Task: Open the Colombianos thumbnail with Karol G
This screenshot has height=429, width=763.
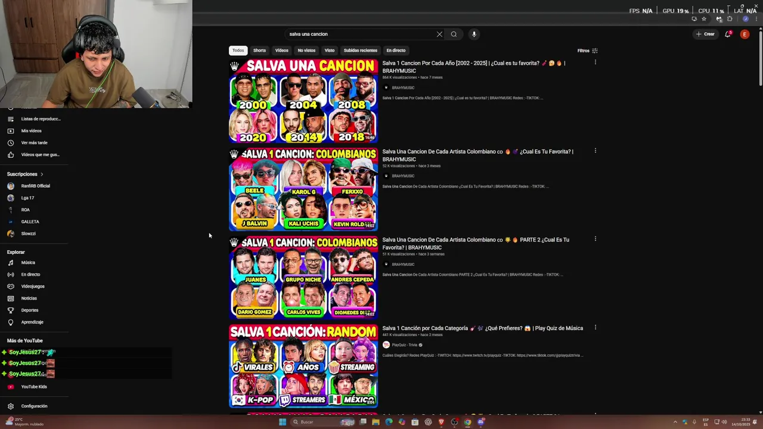Action: coord(303,189)
